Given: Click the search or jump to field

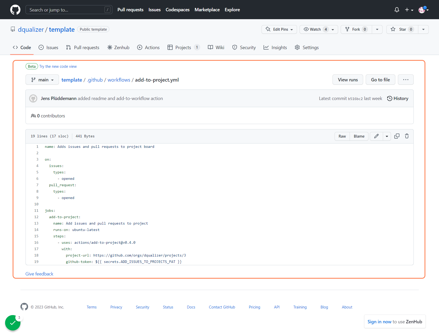Looking at the screenshot, I should pyautogui.click(x=69, y=10).
